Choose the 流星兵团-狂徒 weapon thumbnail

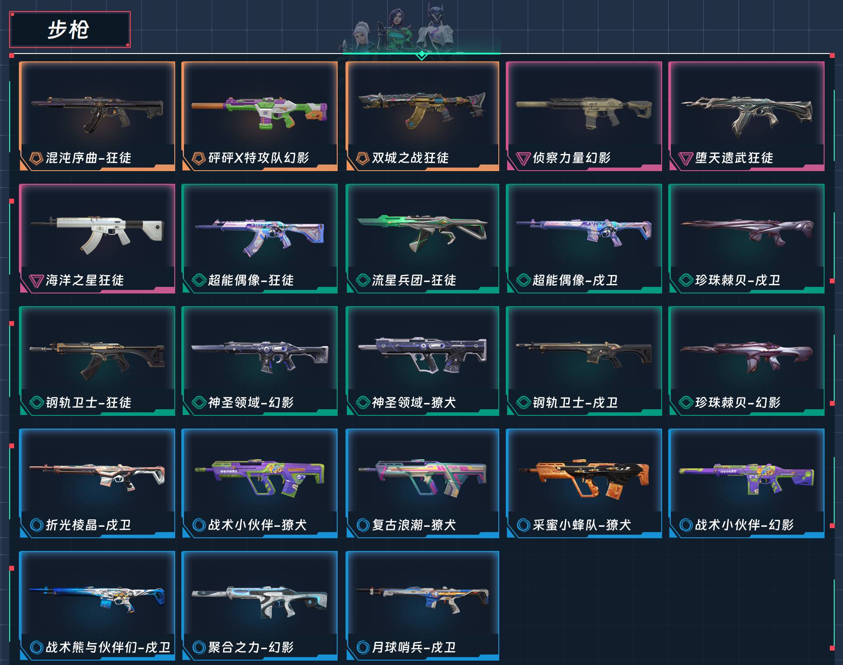click(x=422, y=233)
